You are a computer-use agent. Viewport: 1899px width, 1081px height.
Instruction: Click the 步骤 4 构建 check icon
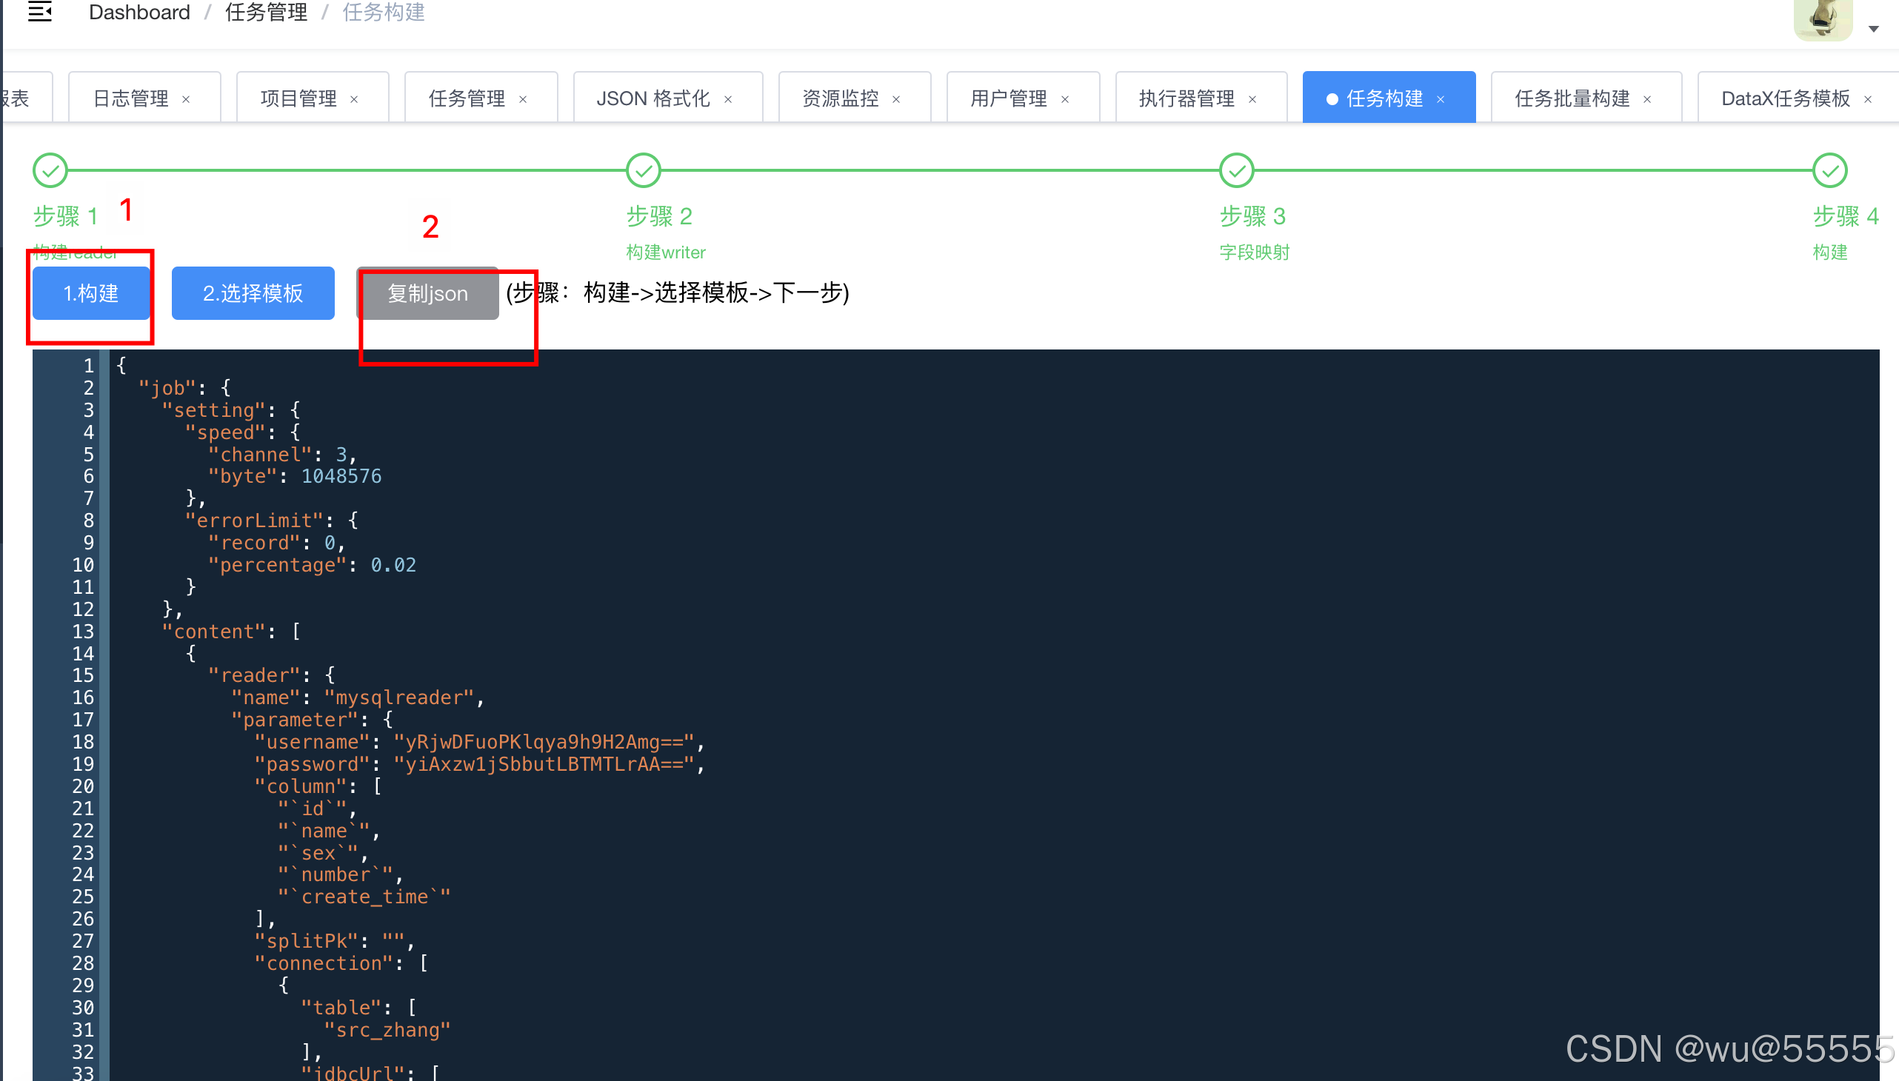pos(1830,171)
